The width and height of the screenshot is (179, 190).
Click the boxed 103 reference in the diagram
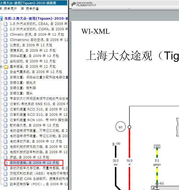[157, 147]
